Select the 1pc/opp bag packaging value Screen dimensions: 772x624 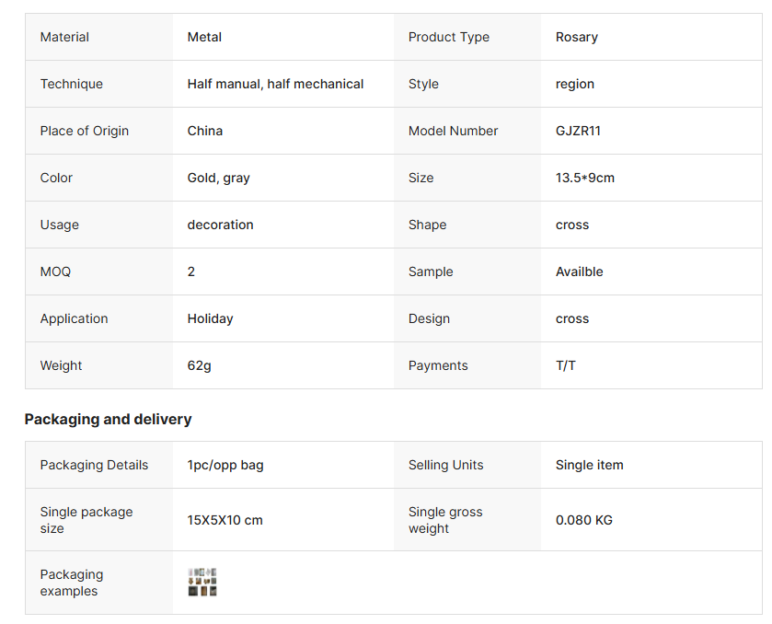(x=225, y=466)
